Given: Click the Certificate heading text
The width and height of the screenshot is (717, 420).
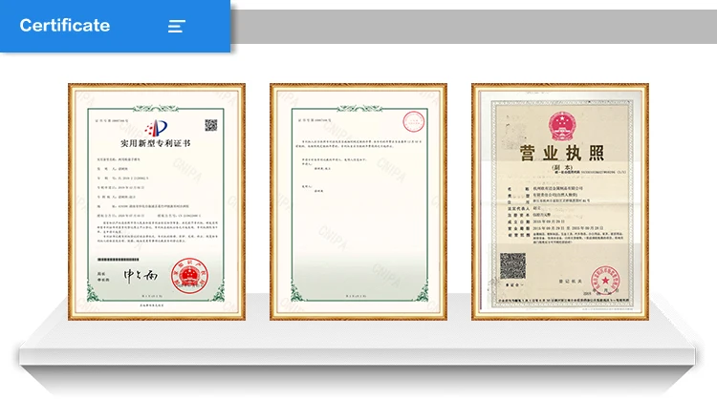Looking at the screenshot, I should coord(64,25).
